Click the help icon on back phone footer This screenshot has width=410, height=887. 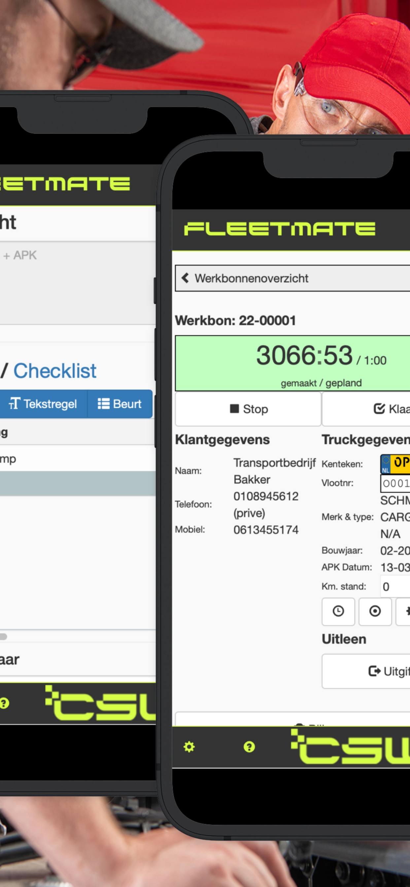coord(5,703)
